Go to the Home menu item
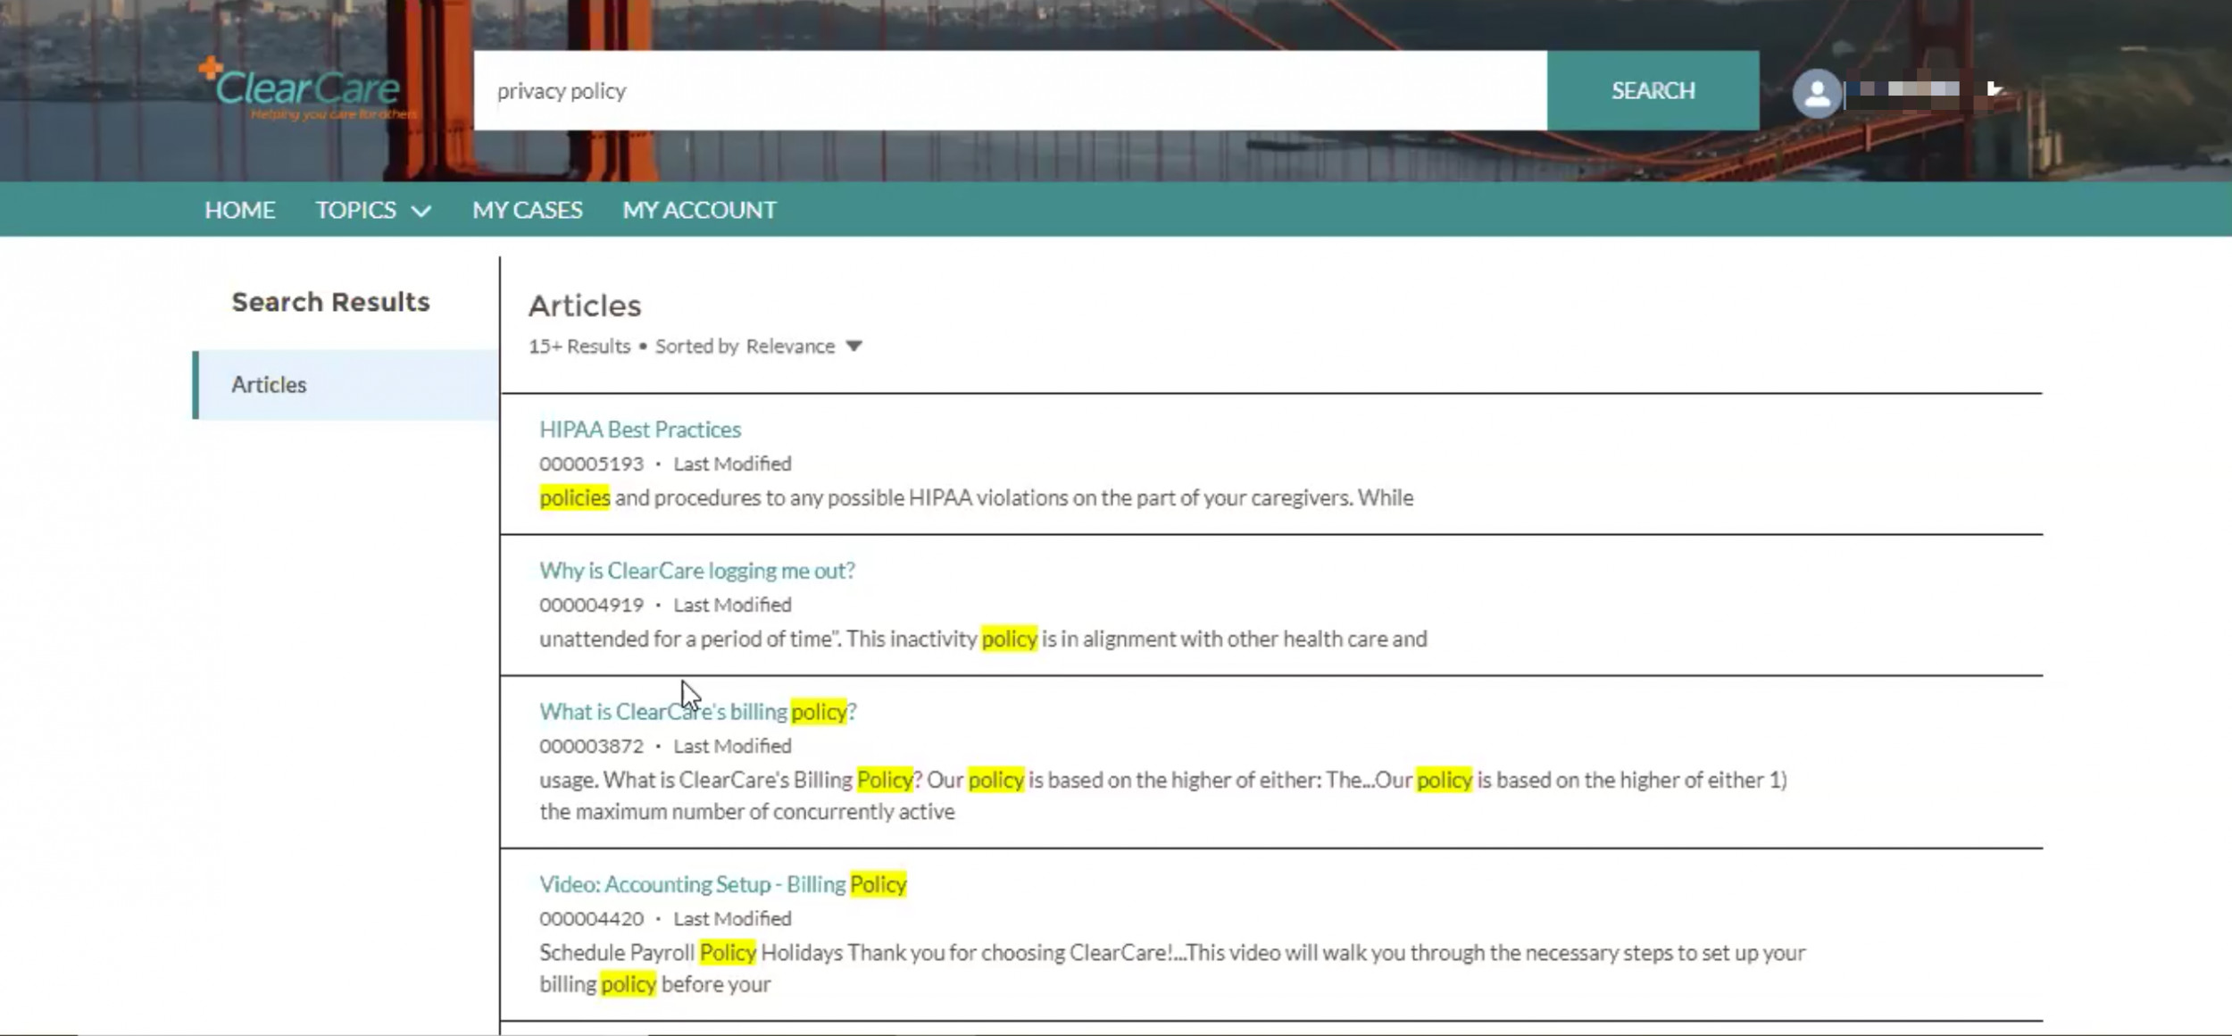This screenshot has width=2232, height=1036. pos(239,210)
